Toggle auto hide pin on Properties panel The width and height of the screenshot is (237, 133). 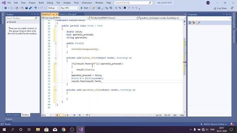[227, 14]
